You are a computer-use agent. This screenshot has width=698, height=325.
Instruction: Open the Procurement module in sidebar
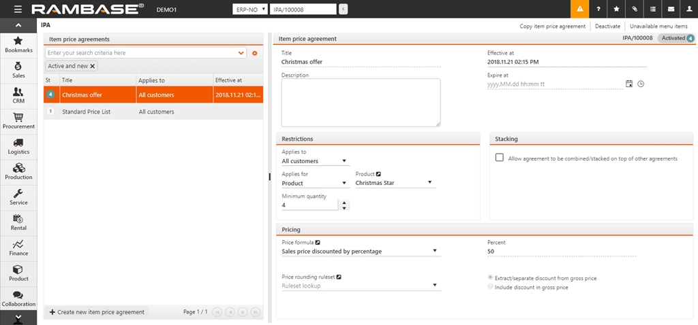[x=18, y=120]
